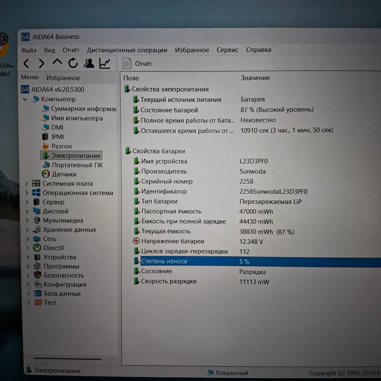The height and width of the screenshot is (381, 381).
Task: Select the Циклов зарядки-перезарядки row
Action: tap(257, 251)
